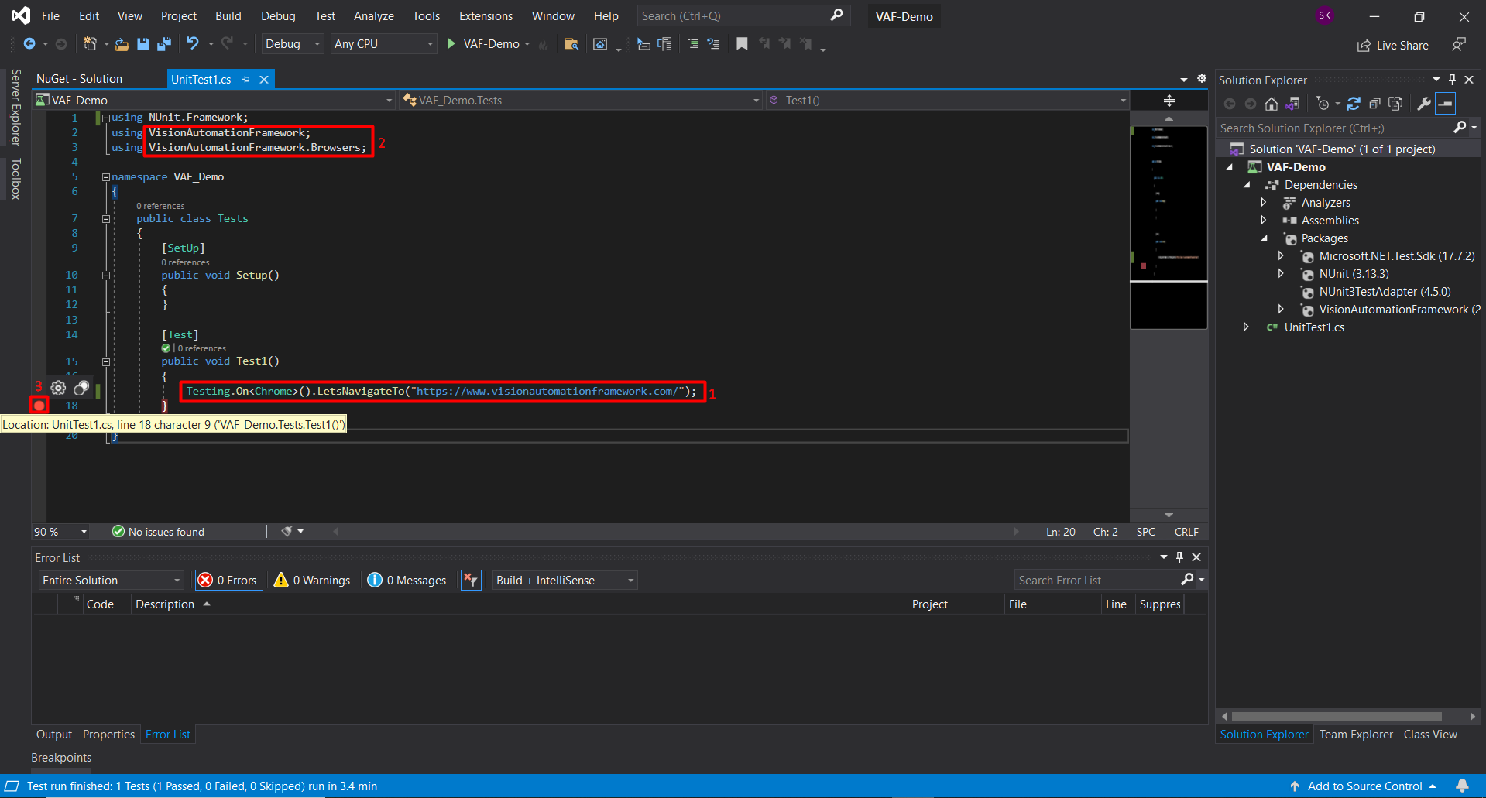Viewport: 1486px width, 798px height.
Task: Open the Build + IntelliSense dropdown
Action: pos(565,580)
